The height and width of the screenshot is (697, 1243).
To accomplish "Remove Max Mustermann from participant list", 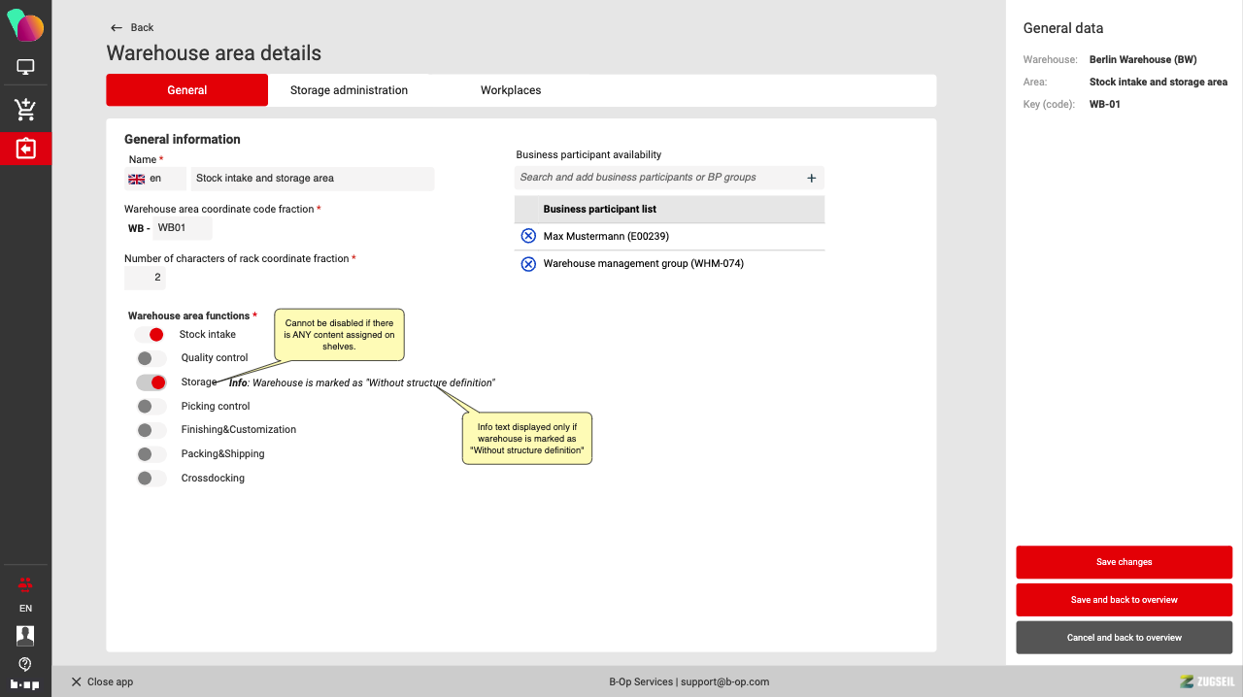I will [528, 236].
